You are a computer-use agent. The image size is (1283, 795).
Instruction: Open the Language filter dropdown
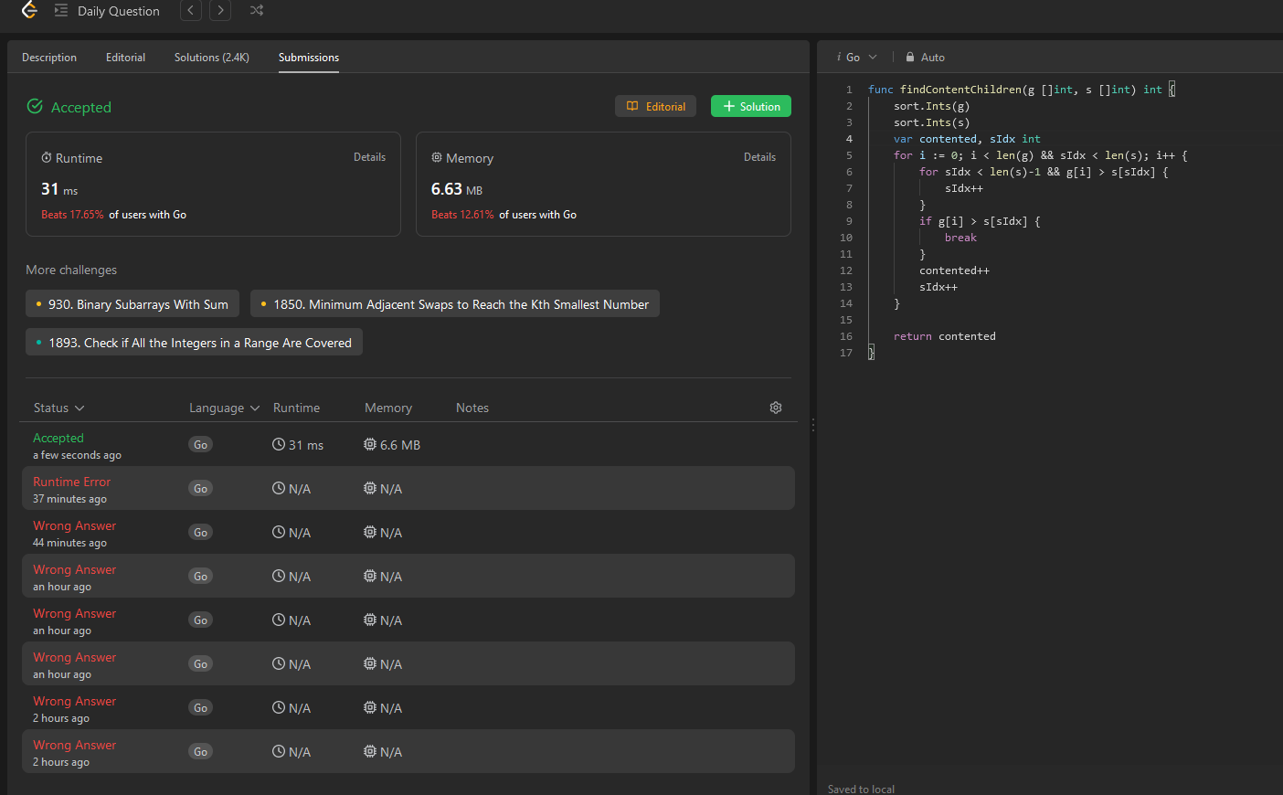pyautogui.click(x=225, y=408)
